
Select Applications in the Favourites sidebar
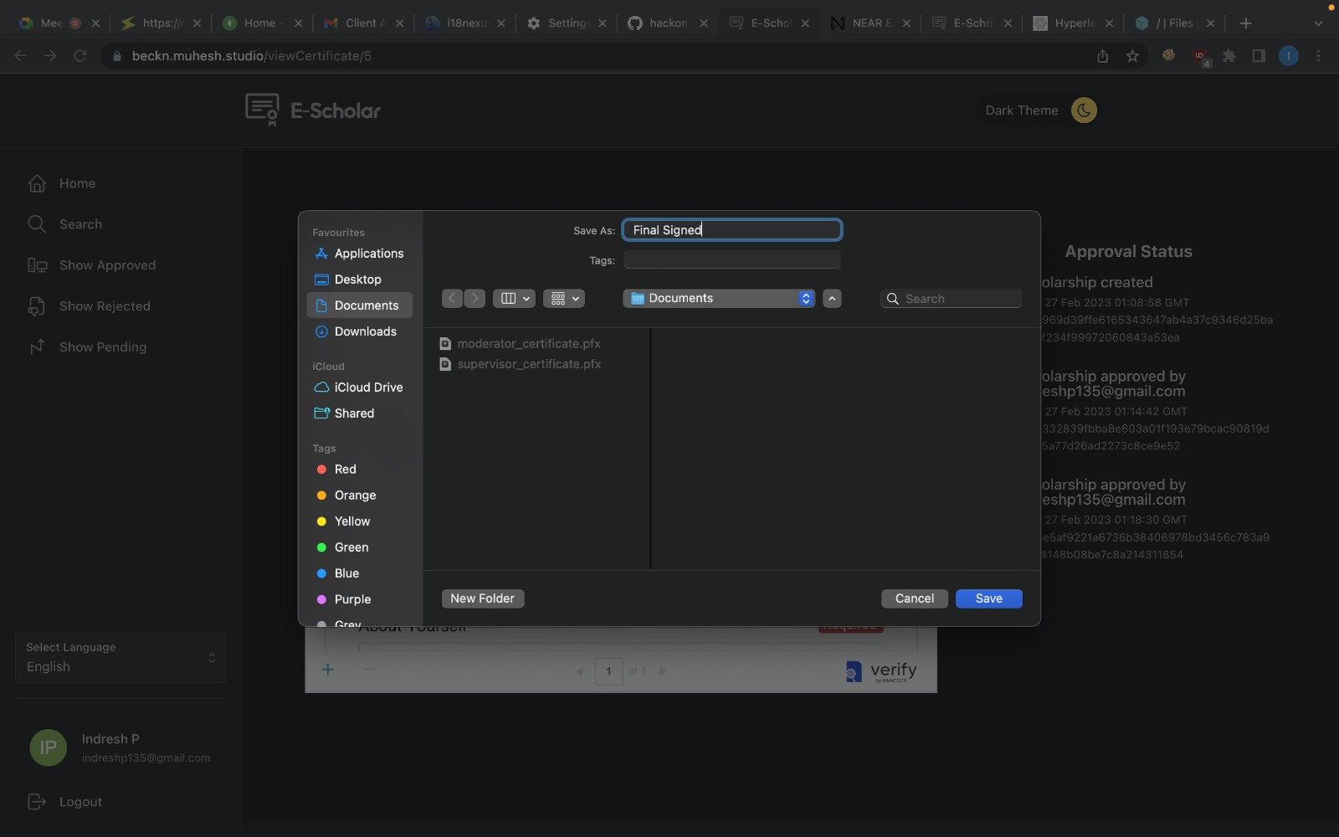point(360,254)
